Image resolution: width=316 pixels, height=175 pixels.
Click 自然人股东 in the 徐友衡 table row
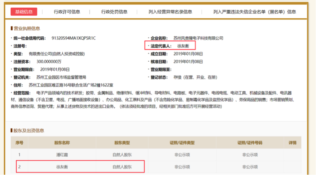122,167
